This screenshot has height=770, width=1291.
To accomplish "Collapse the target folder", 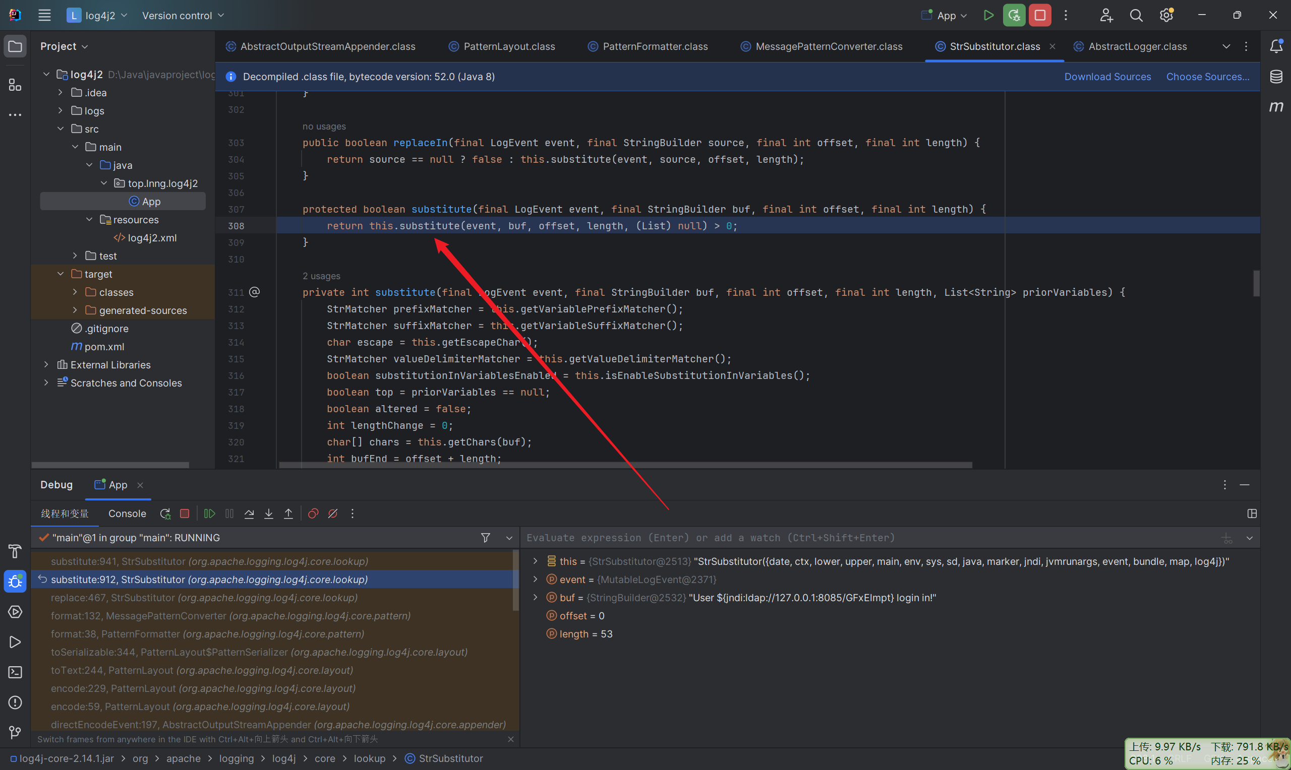I will click(60, 274).
